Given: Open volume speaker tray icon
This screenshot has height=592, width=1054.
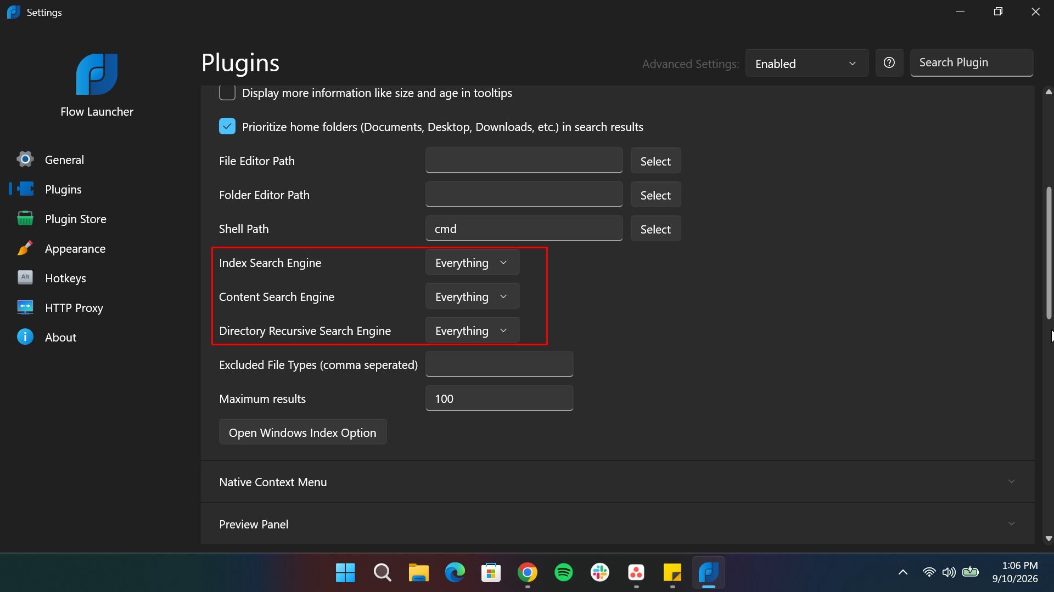Looking at the screenshot, I should tap(949, 572).
